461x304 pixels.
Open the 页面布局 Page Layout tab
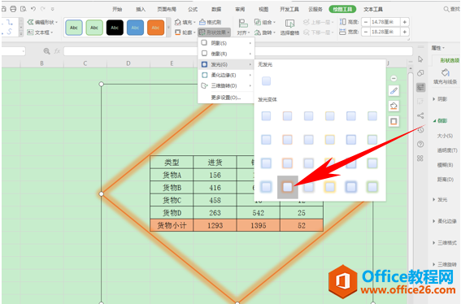coord(167,10)
